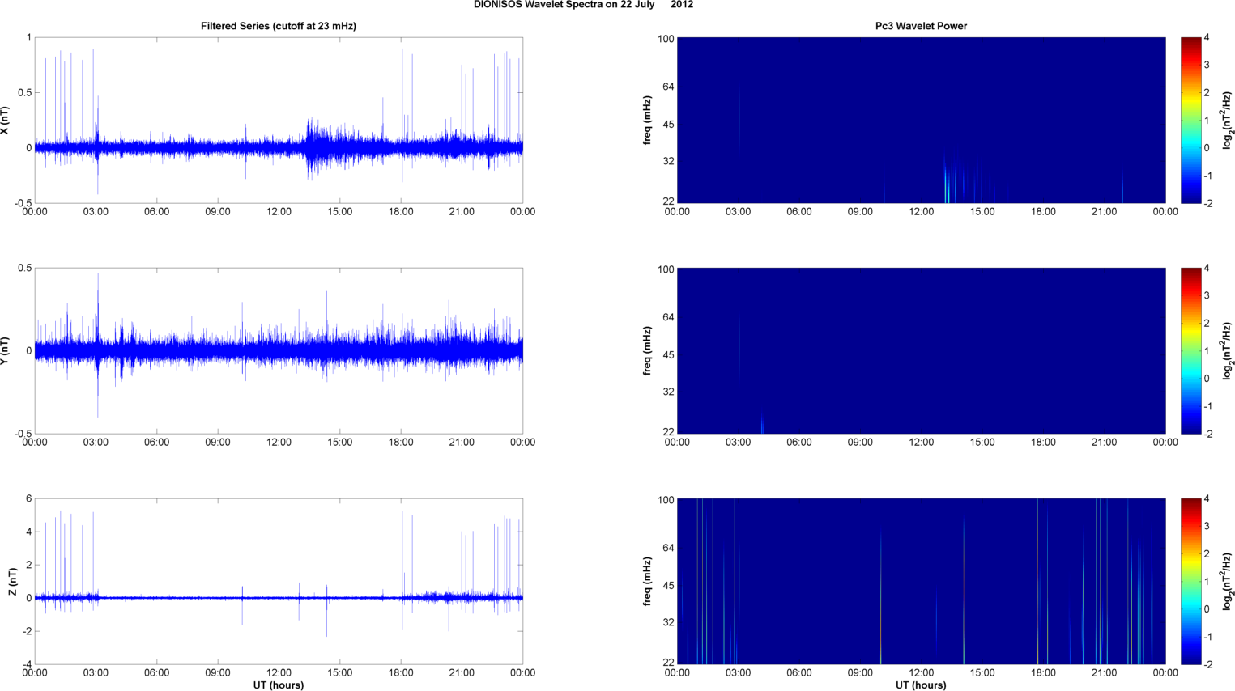Click the Z (nT) axis label
The width and height of the screenshot is (1235, 691).
coord(12,582)
